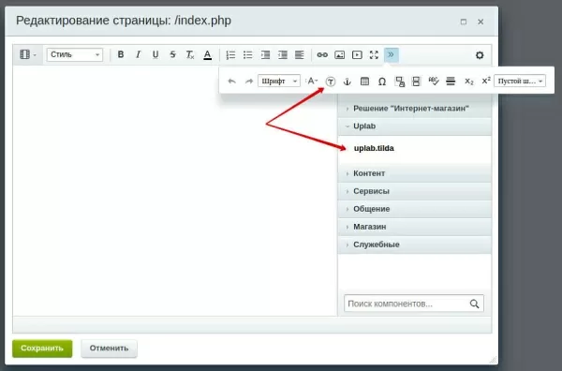This screenshot has width=562, height=371.
Task: Expand the Общение section
Action: (415, 209)
